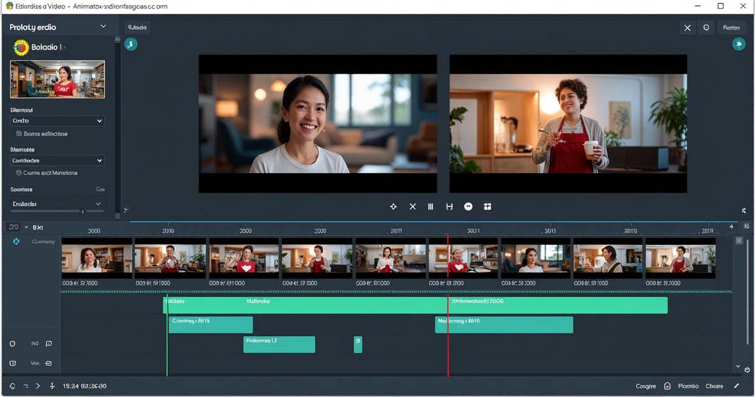The width and height of the screenshot is (755, 397).
Task: Click the small square icon atop the timeline scrollbar
Action: click(x=739, y=241)
